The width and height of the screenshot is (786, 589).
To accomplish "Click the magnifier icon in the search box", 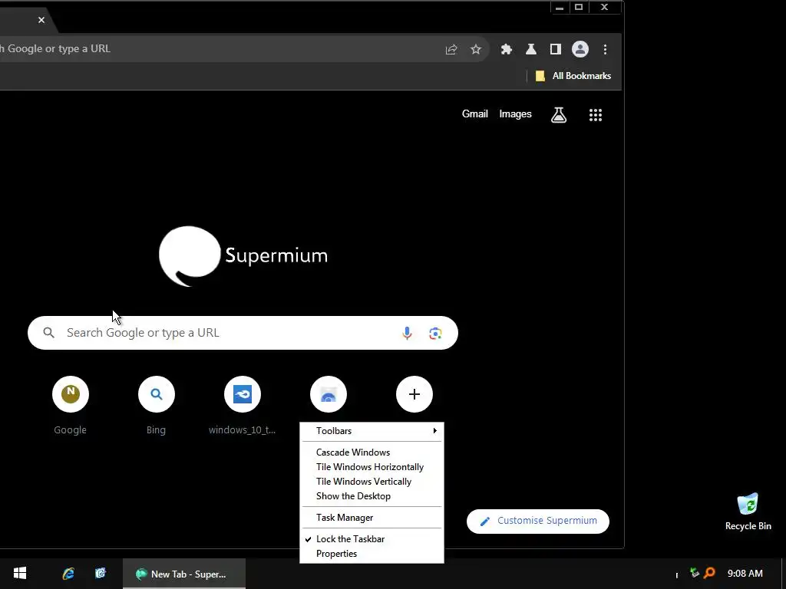I will coord(48,333).
